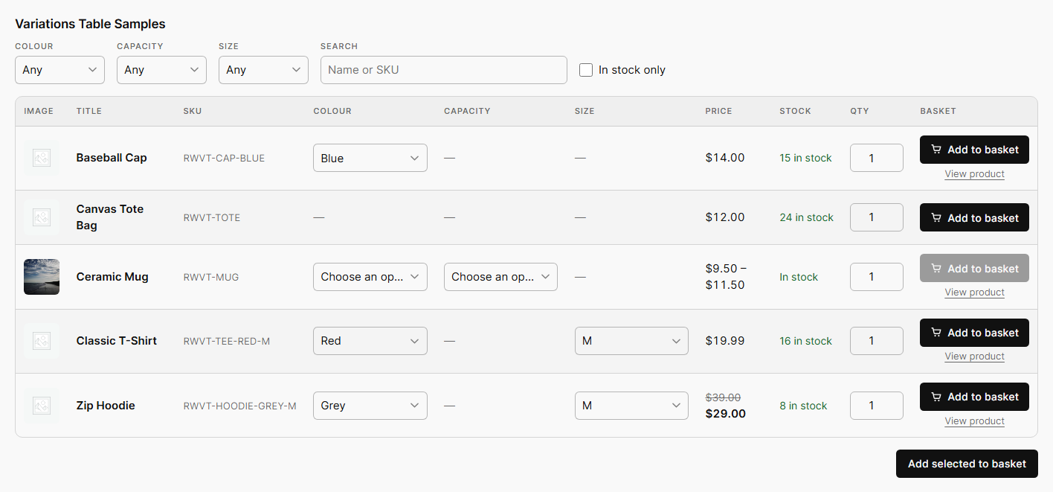Click the Baseball Cap title
1053x492 pixels.
coord(112,158)
